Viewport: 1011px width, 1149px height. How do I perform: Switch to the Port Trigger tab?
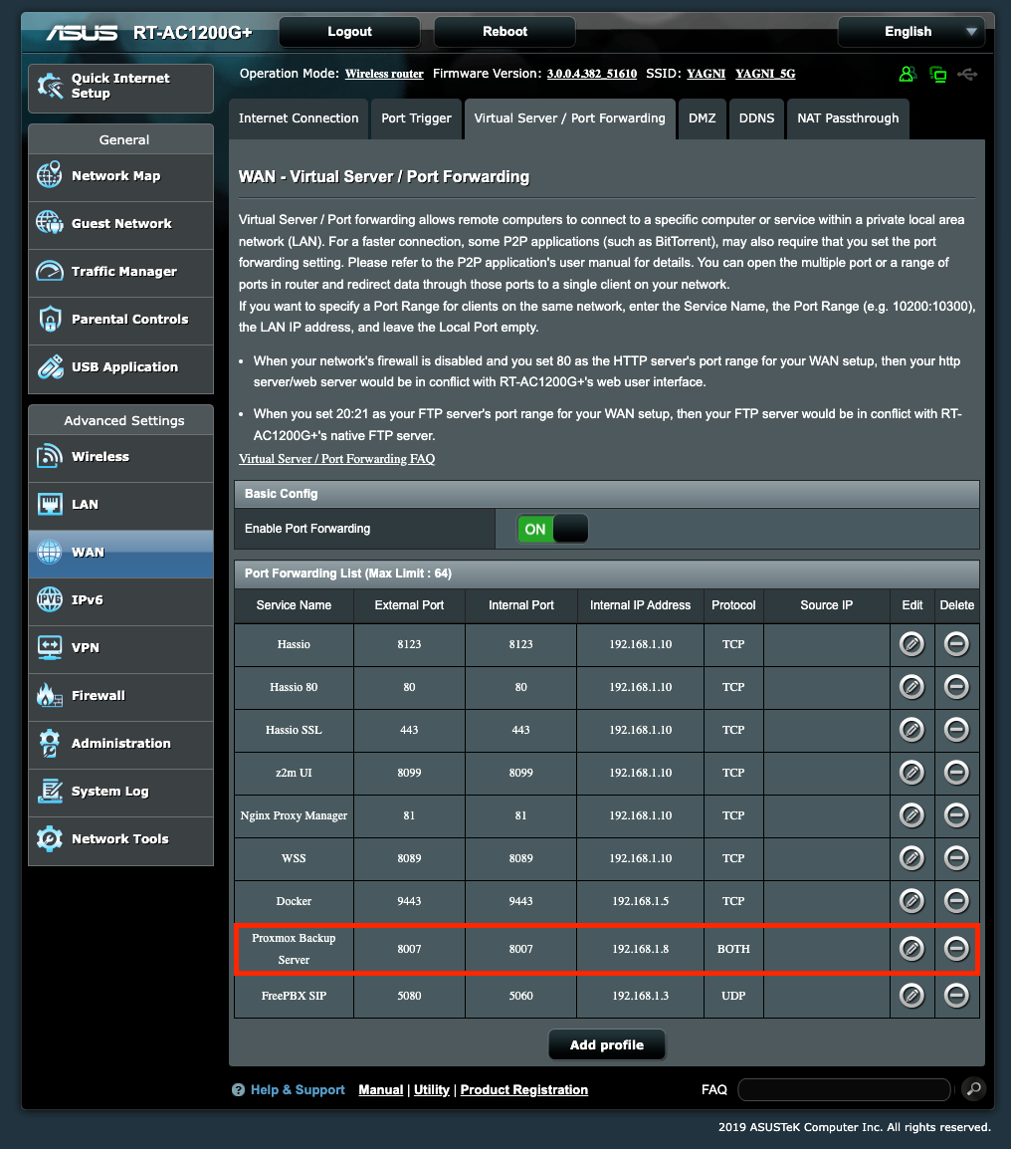(x=416, y=118)
